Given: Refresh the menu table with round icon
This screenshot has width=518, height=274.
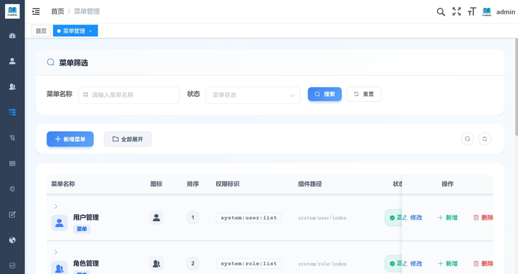Looking at the screenshot, I should (x=484, y=139).
